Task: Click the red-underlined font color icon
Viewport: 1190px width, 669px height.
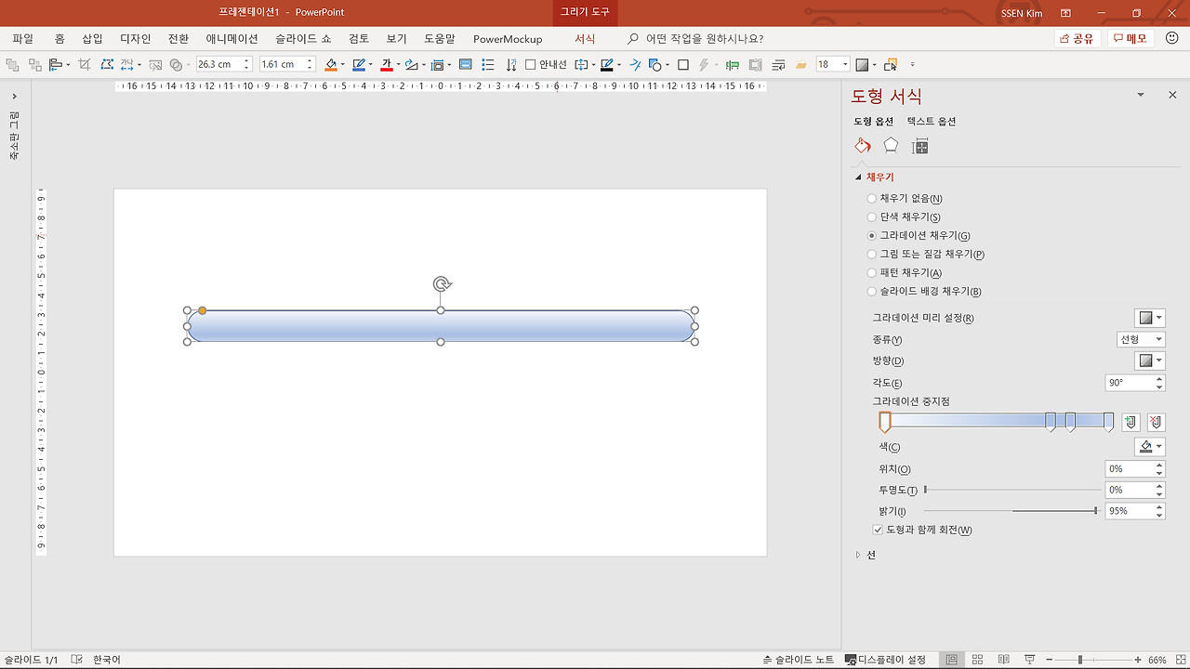Action: pyautogui.click(x=387, y=65)
